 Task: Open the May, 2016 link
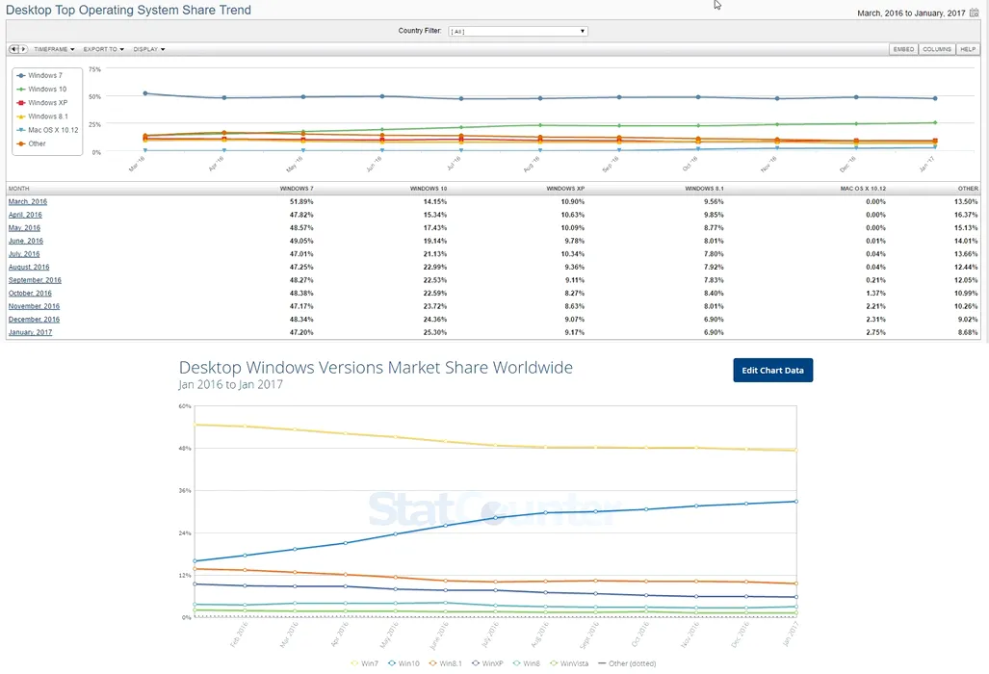tap(24, 227)
